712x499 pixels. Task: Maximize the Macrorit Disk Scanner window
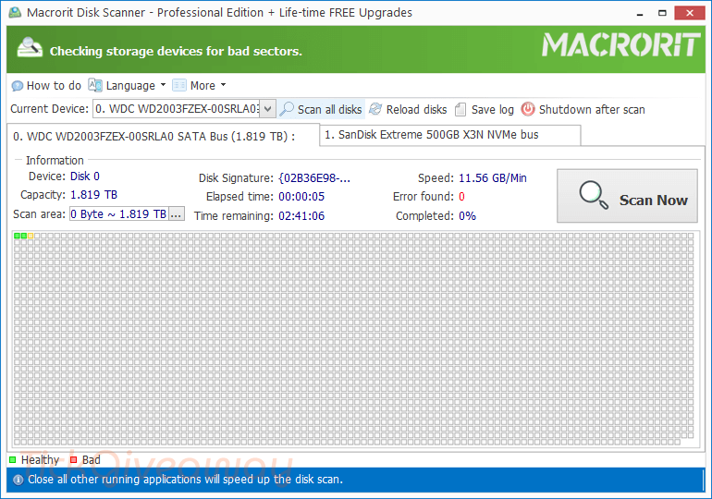tap(662, 13)
